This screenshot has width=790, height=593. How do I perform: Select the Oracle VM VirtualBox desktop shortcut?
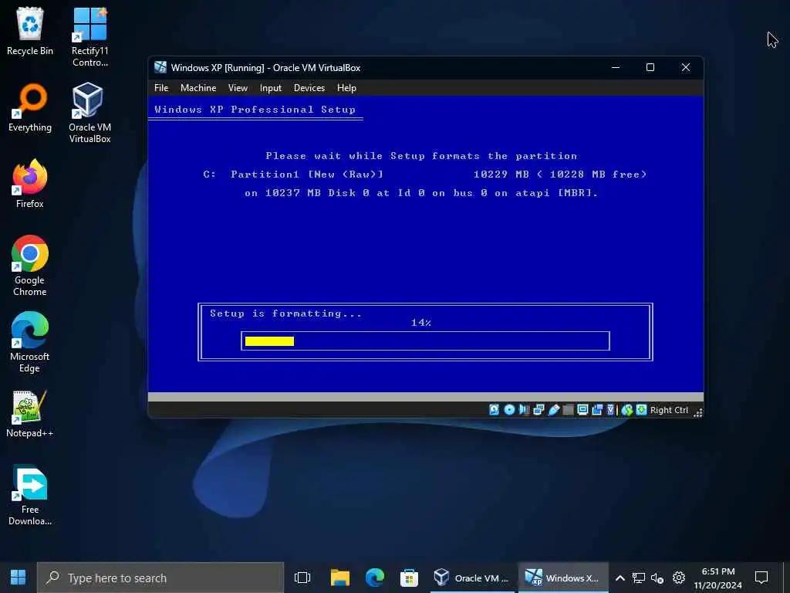89,113
